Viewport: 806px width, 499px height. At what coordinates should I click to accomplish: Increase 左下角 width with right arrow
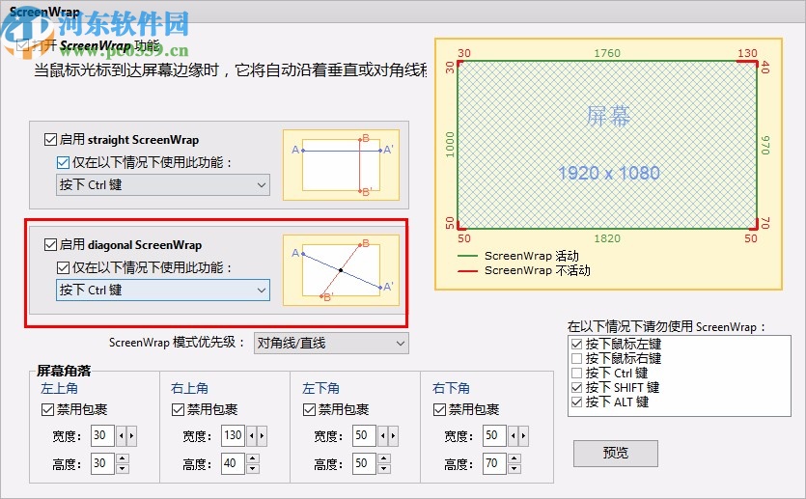tap(393, 436)
